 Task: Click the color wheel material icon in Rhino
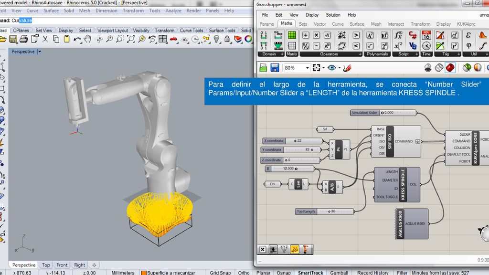[248, 39]
